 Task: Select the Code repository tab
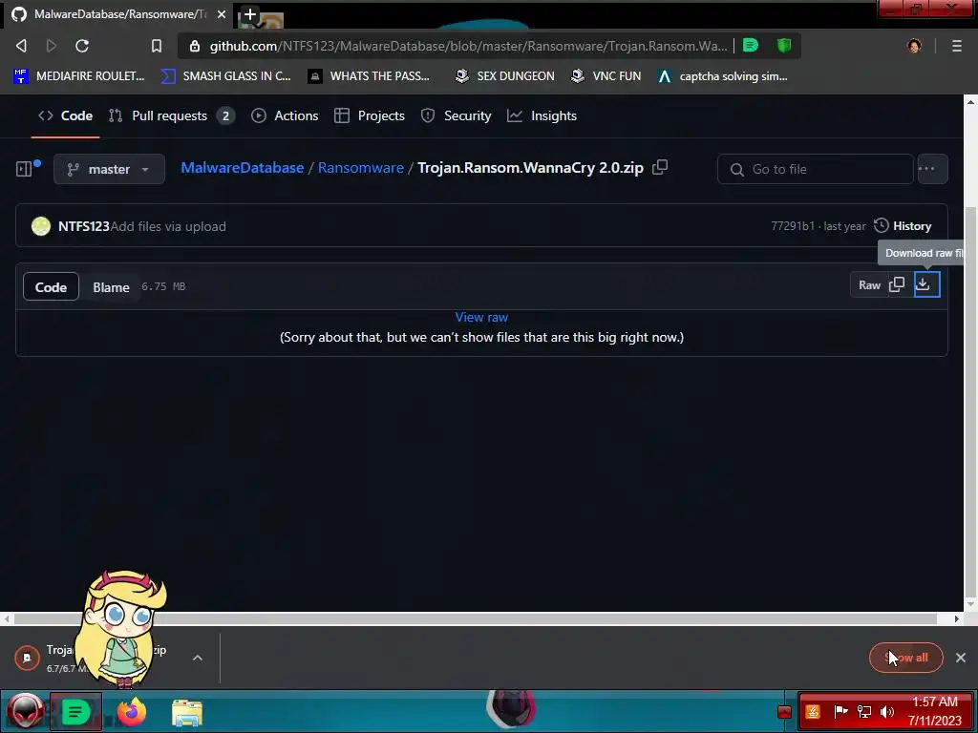tap(66, 115)
